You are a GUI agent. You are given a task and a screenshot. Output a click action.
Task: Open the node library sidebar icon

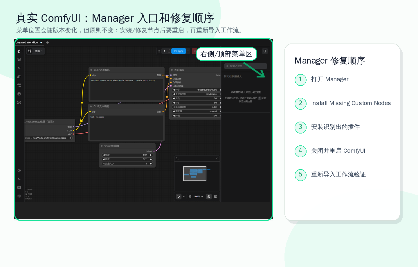coord(19,68)
